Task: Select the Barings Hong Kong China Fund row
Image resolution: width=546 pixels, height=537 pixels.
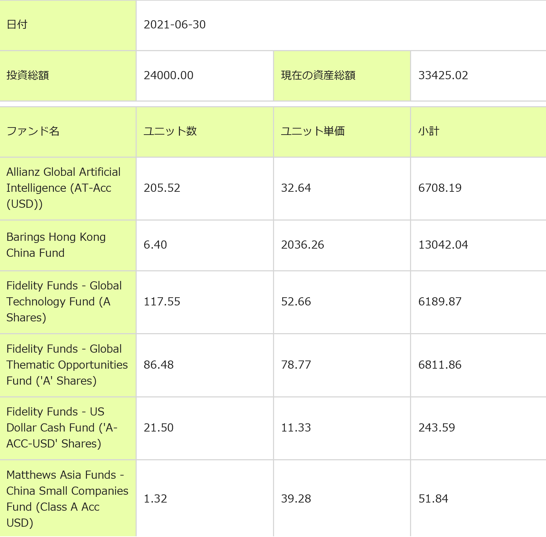Action: (56, 245)
